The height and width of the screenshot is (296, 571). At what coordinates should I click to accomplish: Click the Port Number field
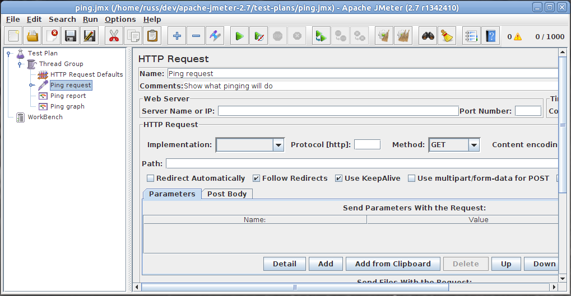[528, 111]
